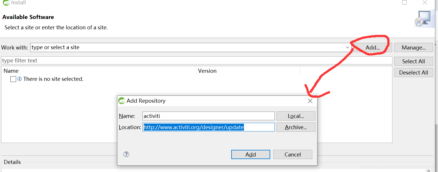Click the Name field in Add Repository
Image resolution: width=438 pixels, height=172 pixels.
pos(208,116)
